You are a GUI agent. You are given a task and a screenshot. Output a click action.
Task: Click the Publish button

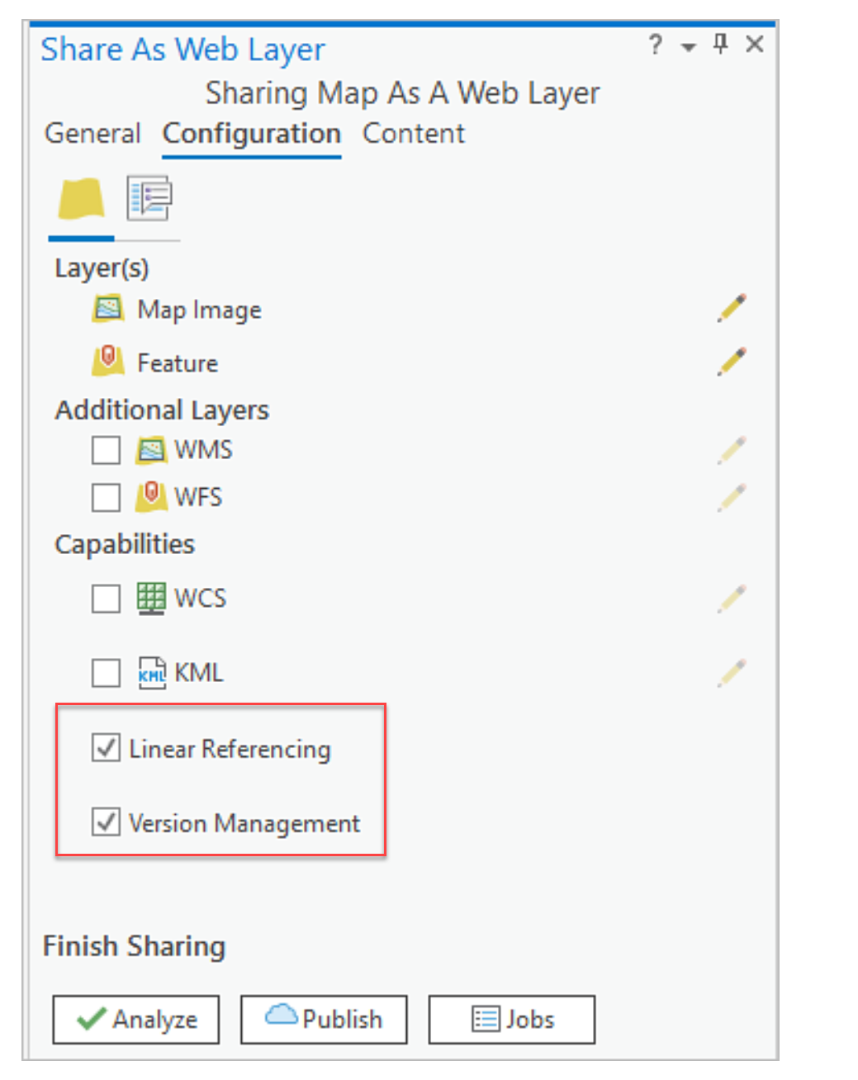coord(324,1020)
